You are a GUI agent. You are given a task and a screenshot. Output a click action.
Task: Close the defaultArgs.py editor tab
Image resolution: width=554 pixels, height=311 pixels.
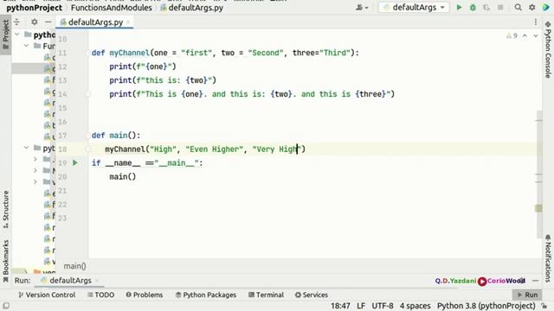click(128, 22)
